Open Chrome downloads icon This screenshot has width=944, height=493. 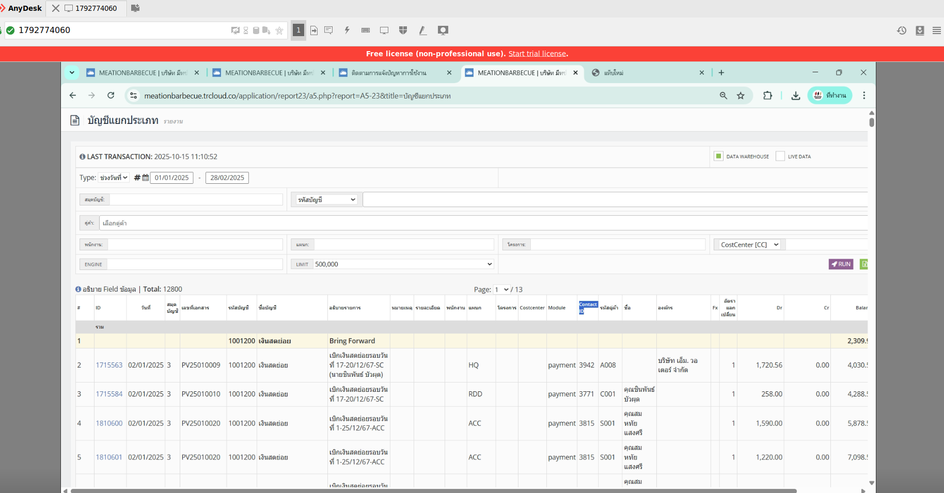pyautogui.click(x=796, y=96)
